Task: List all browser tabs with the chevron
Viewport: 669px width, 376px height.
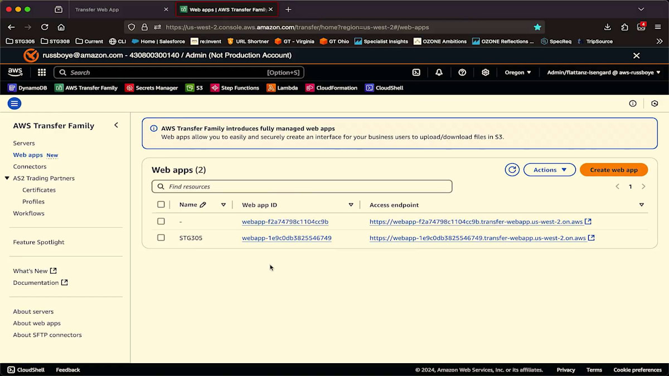Action: point(641,9)
